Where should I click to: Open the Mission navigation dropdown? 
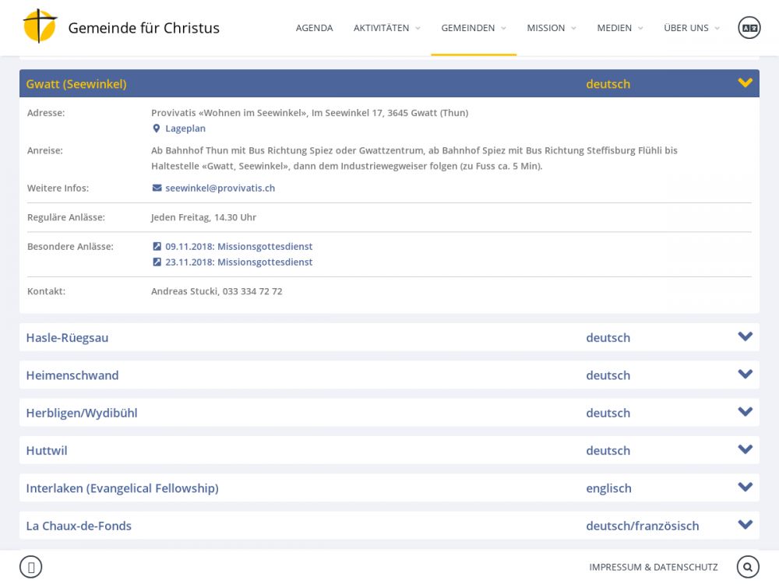pos(551,28)
